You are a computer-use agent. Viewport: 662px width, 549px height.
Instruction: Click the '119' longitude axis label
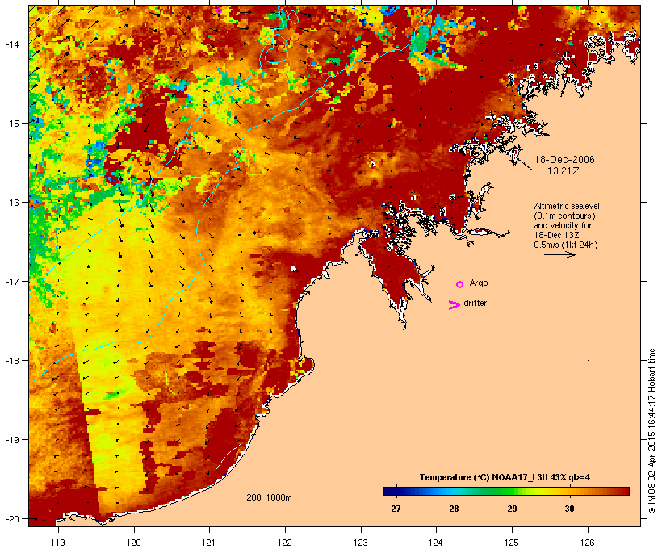click(58, 543)
